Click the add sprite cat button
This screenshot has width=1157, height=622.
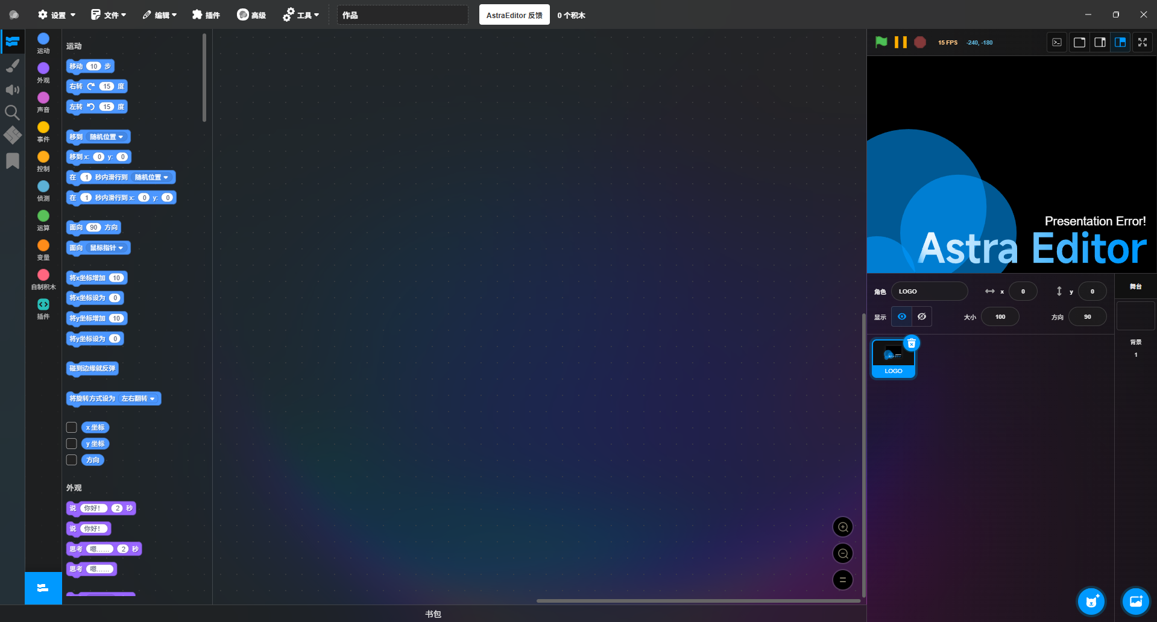pos(1091,601)
